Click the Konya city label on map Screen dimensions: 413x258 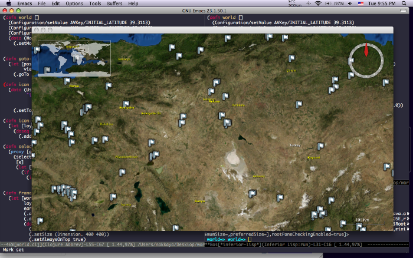[199, 201]
